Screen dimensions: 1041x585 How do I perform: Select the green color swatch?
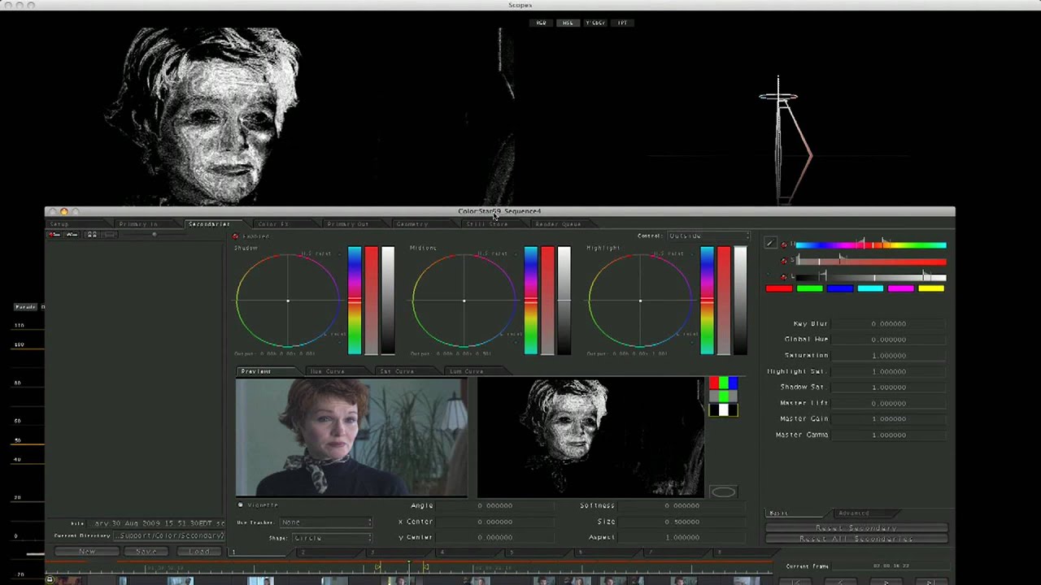click(x=809, y=288)
